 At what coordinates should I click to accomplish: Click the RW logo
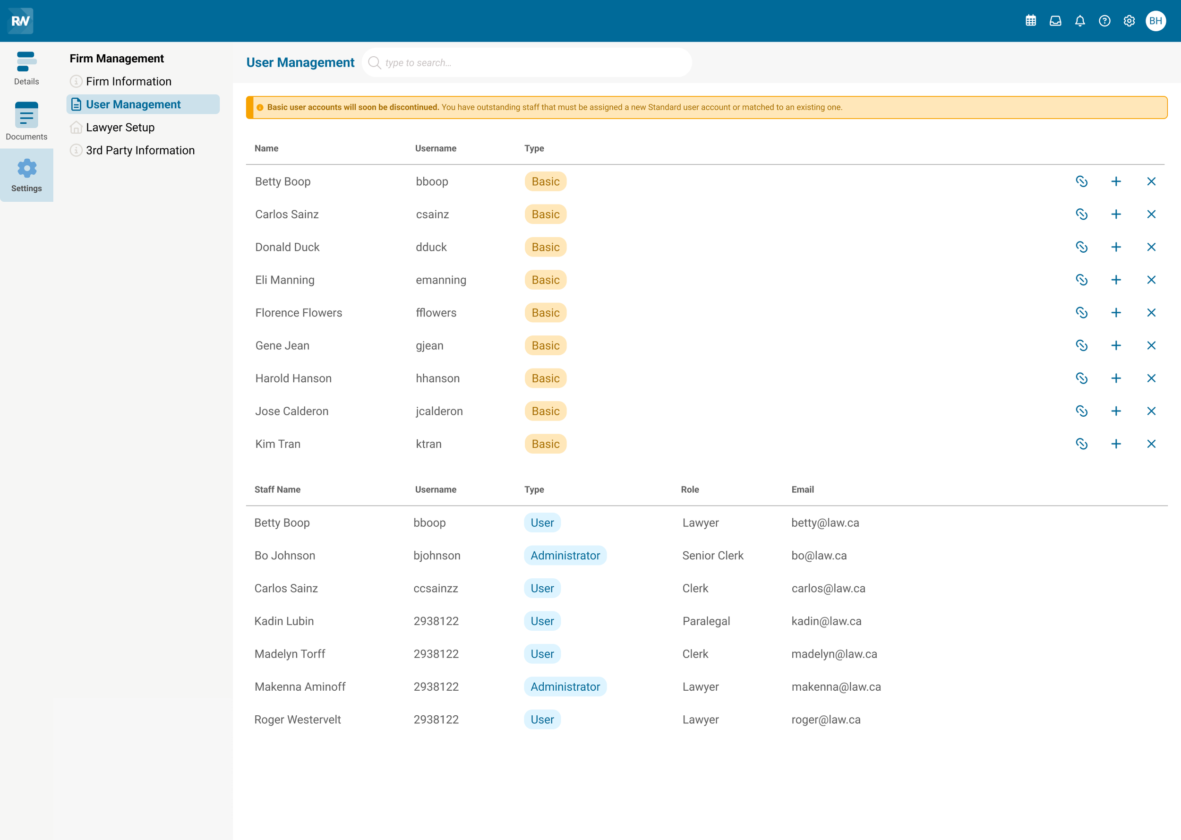(x=21, y=21)
